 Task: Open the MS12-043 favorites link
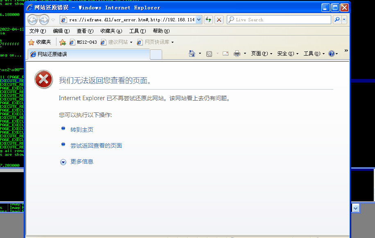83,42
